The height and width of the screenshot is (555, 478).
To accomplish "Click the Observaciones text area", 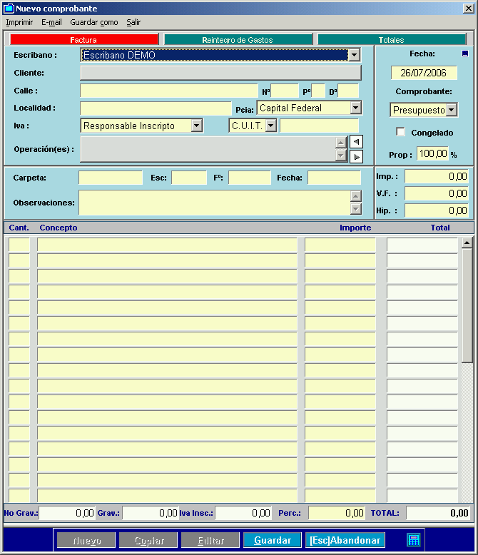I will point(215,203).
